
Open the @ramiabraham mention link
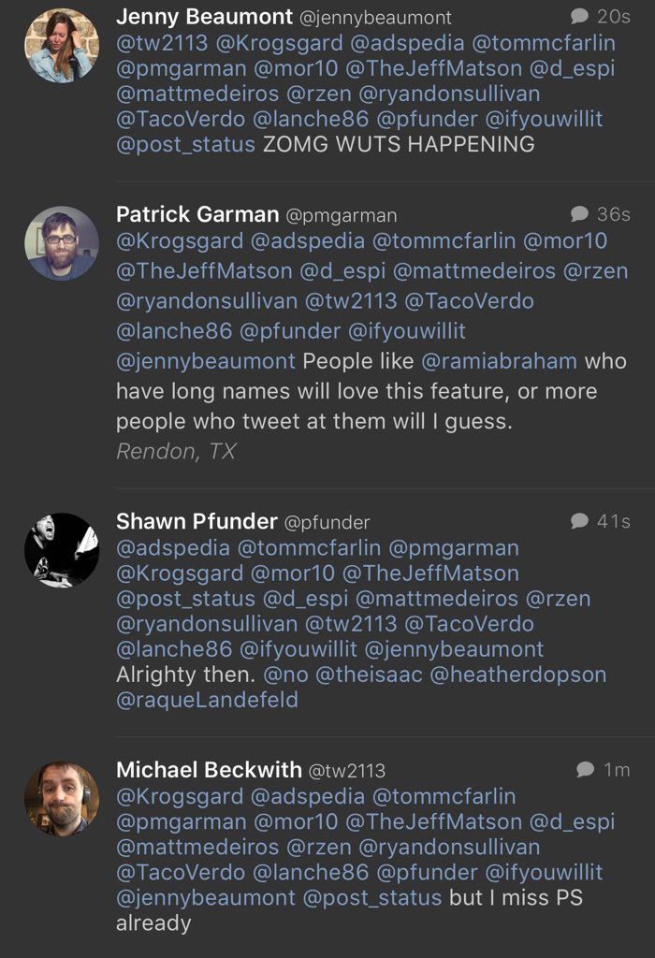pyautogui.click(x=499, y=361)
